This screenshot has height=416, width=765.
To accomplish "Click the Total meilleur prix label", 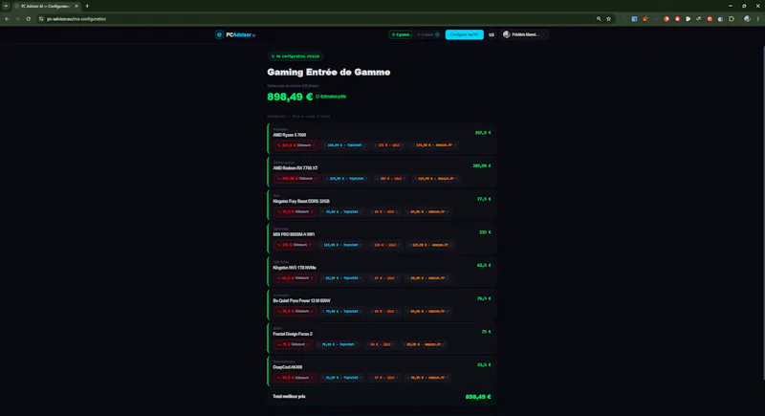I will point(289,397).
